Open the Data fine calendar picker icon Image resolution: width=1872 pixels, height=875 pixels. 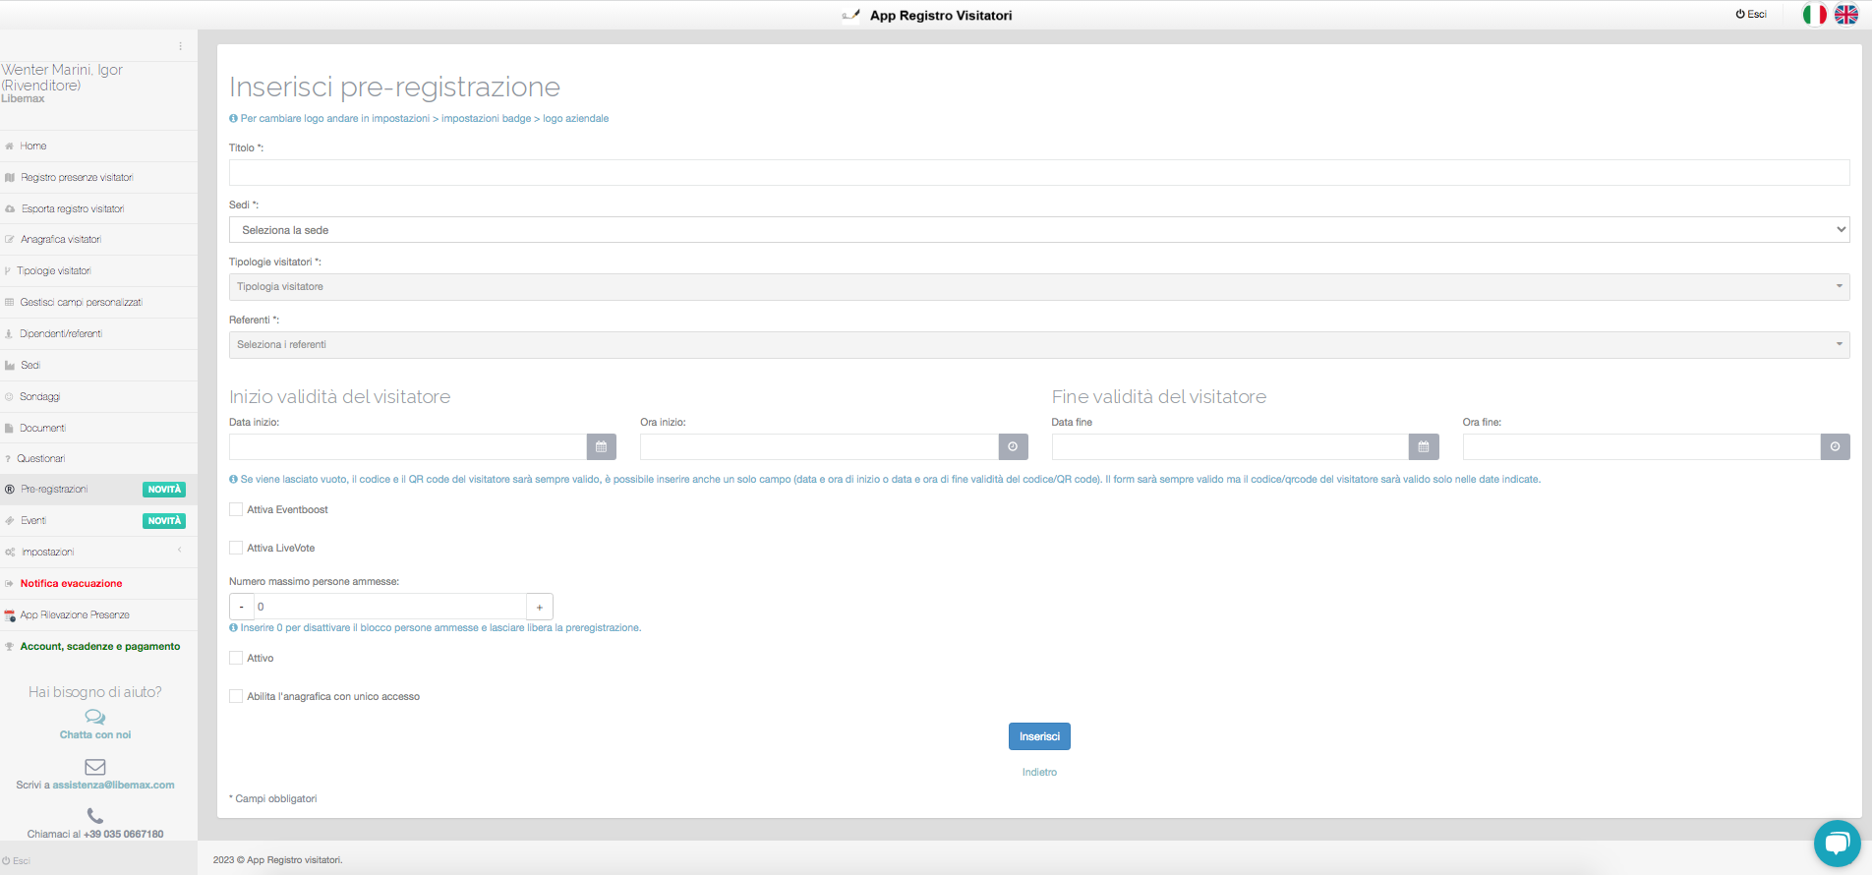[1424, 446]
